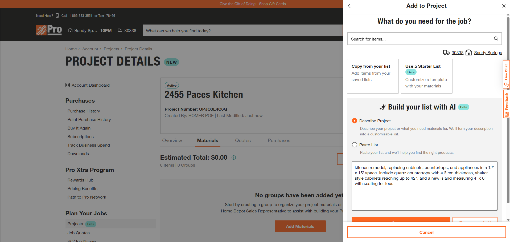Choose the Use a Starter List card

coord(426,76)
